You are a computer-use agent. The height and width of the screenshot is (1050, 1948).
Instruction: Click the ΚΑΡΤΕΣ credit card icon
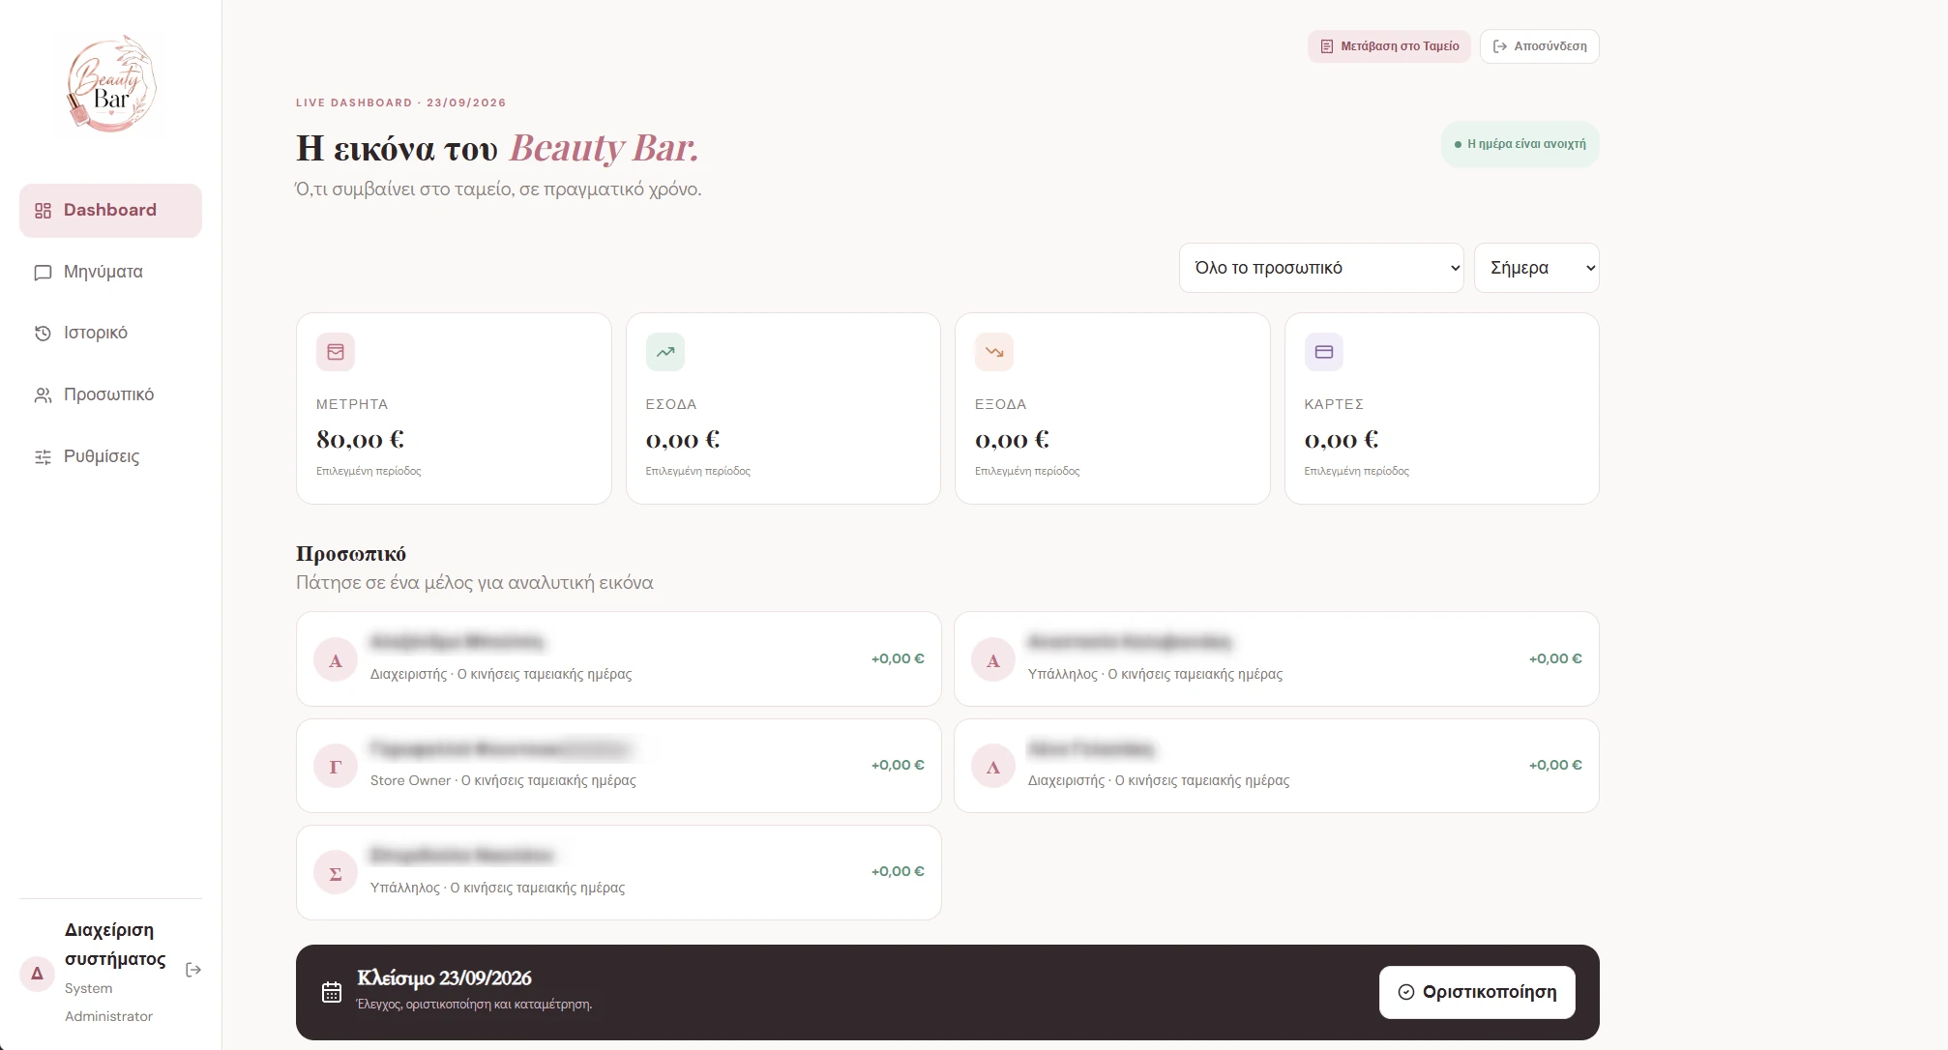[x=1324, y=352]
